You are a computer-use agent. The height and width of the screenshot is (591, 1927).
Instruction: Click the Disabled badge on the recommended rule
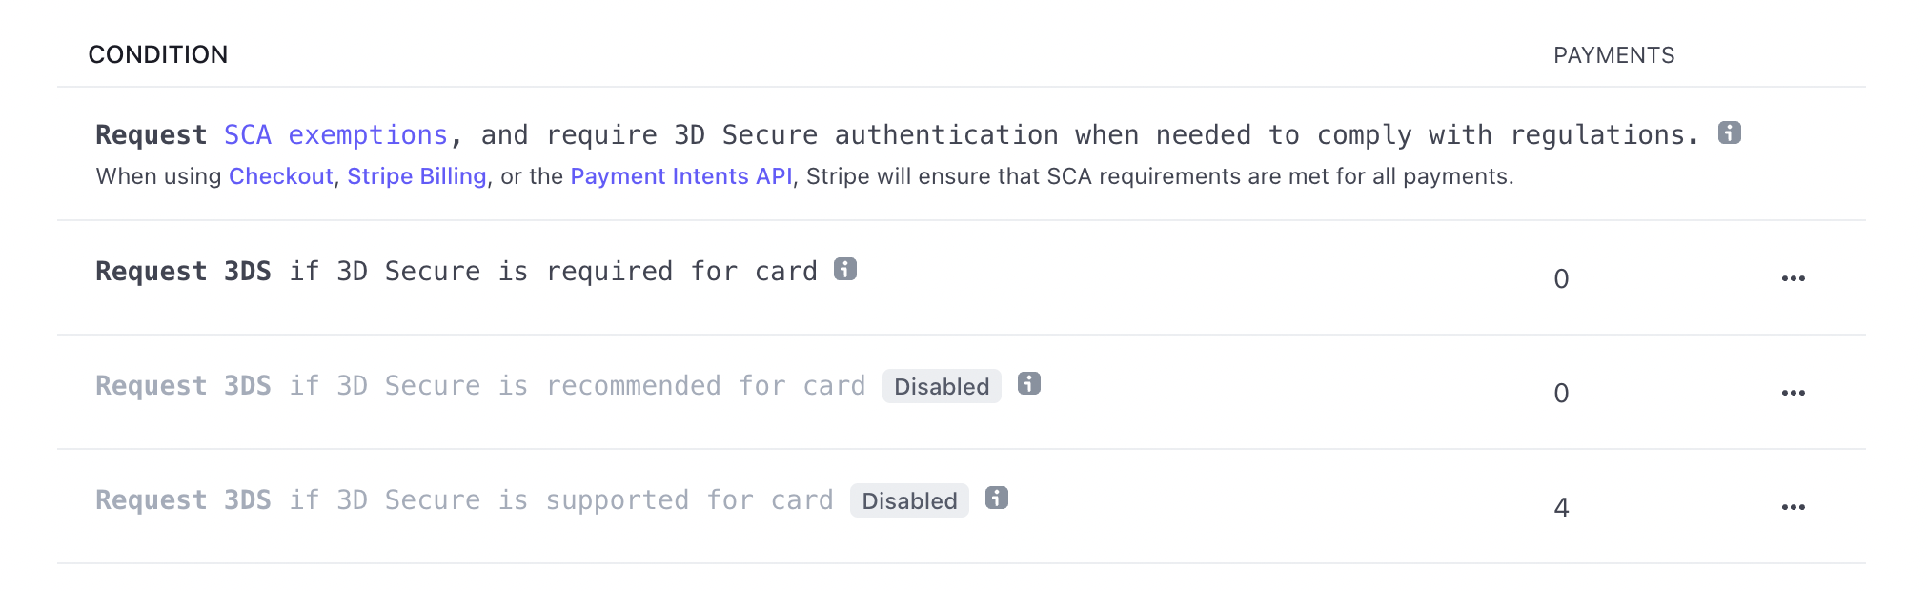[940, 386]
